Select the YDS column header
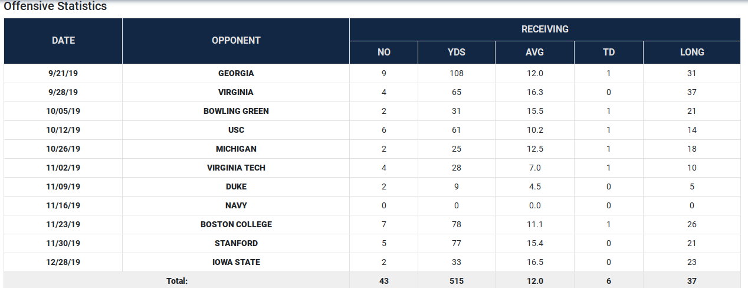Image resolution: width=748 pixels, height=288 pixels. pyautogui.click(x=456, y=52)
